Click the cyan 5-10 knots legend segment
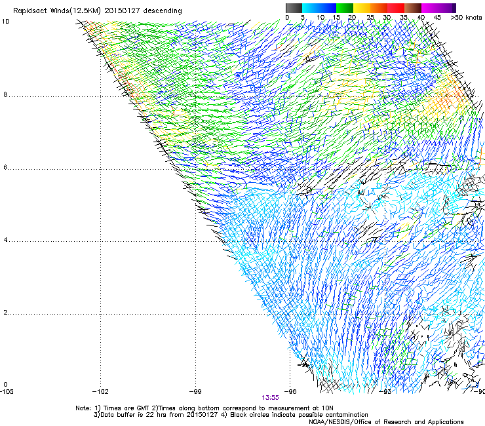This screenshot has width=485, height=426. [x=310, y=8]
